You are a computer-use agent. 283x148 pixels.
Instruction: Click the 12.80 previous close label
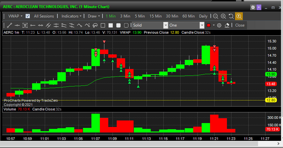(x=271, y=100)
